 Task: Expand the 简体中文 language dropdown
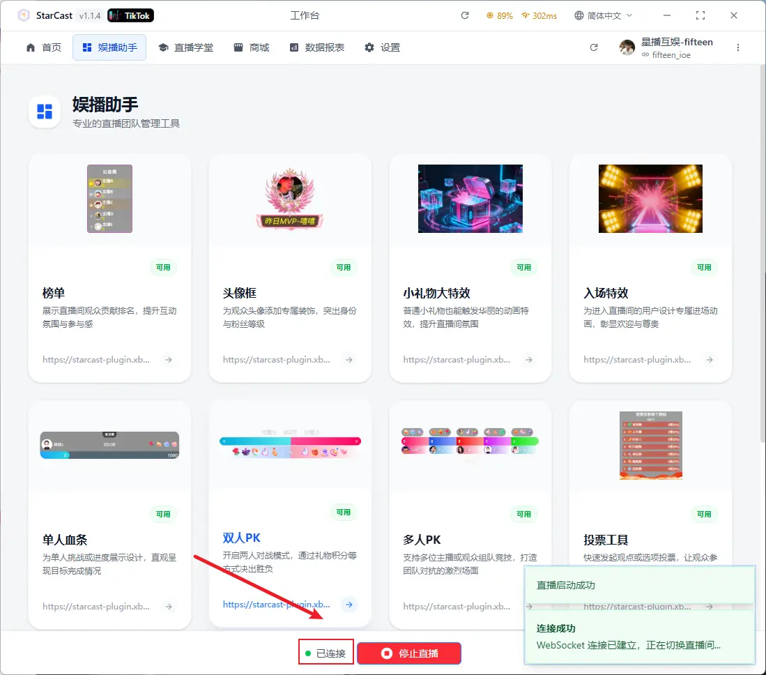click(x=603, y=15)
